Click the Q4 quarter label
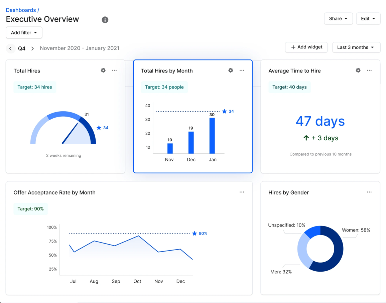This screenshot has height=303, width=386. click(x=22, y=48)
